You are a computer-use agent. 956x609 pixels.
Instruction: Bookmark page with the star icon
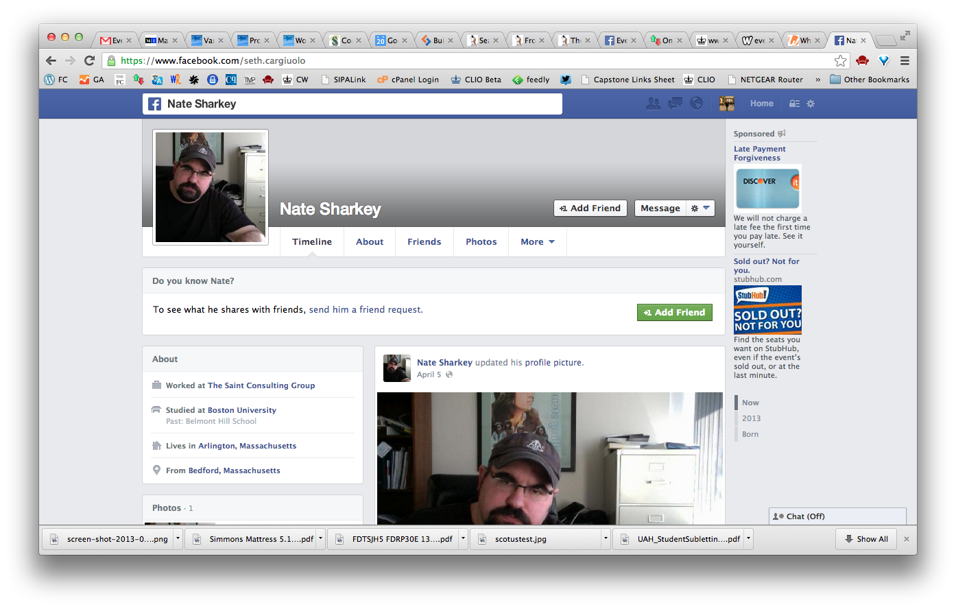pos(840,60)
